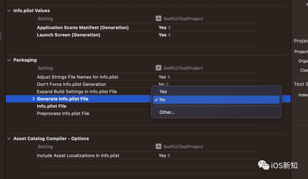The height and width of the screenshot is (179, 308).
Task: Select Preprocess Info.plist File setting row
Action: click(x=63, y=114)
